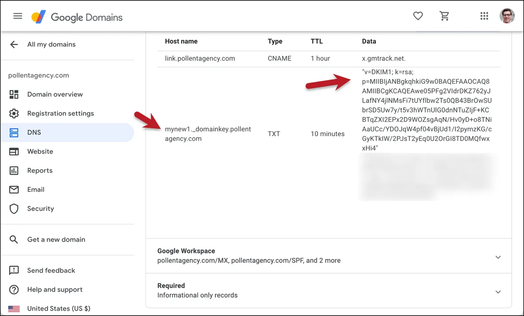
Task: Open the account profile avatar
Action: click(x=507, y=16)
